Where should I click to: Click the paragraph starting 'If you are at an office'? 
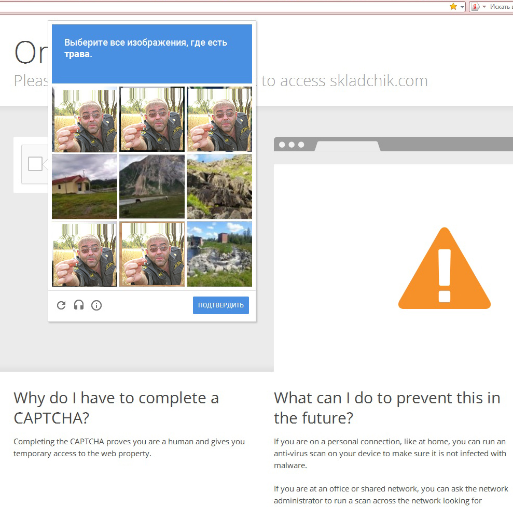coord(391,495)
